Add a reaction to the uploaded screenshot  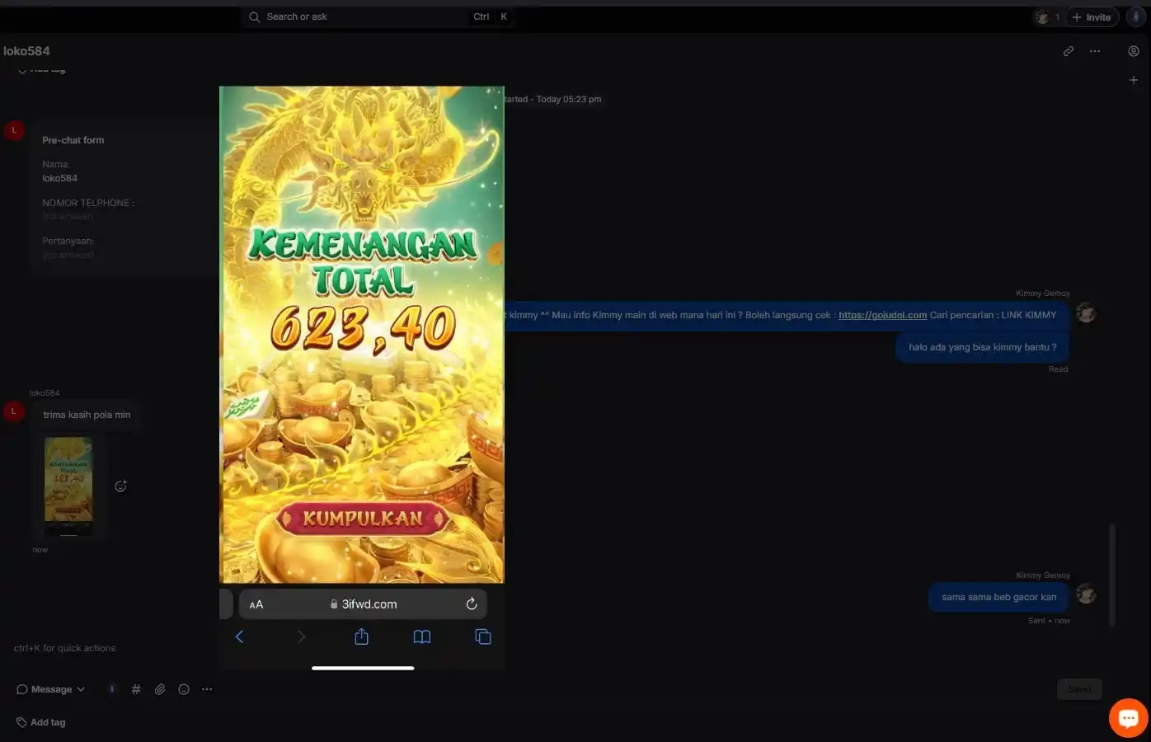[120, 486]
